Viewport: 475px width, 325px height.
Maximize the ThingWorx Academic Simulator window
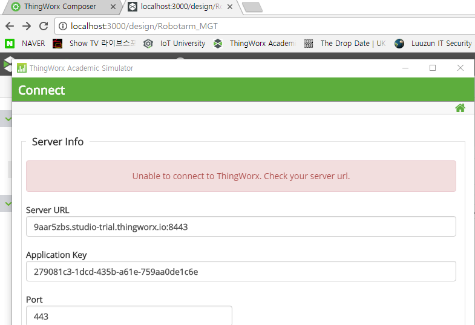pyautogui.click(x=433, y=68)
